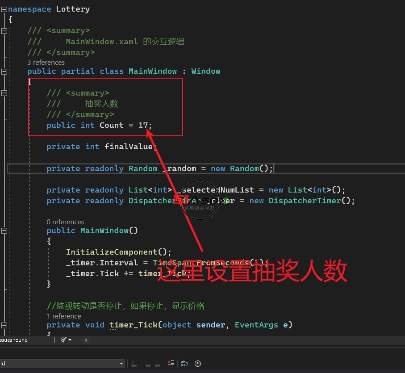Click the EventArgs parameter type

pyautogui.click(x=256, y=325)
